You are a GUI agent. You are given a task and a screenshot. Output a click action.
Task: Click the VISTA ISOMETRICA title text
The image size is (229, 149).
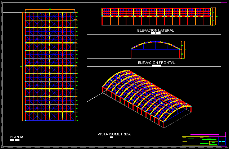[114, 134]
